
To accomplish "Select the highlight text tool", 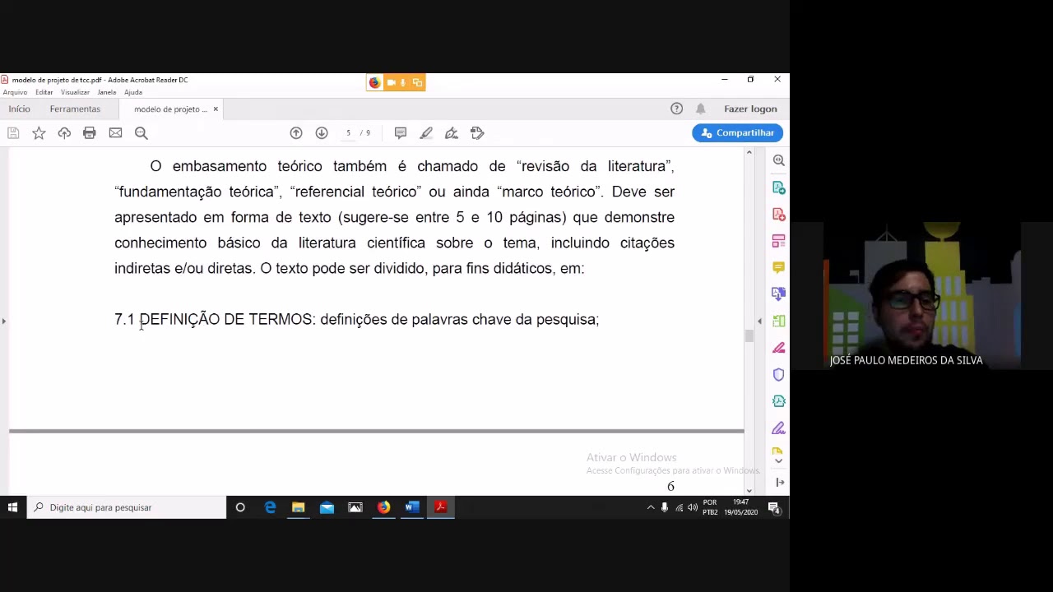I will tap(426, 133).
